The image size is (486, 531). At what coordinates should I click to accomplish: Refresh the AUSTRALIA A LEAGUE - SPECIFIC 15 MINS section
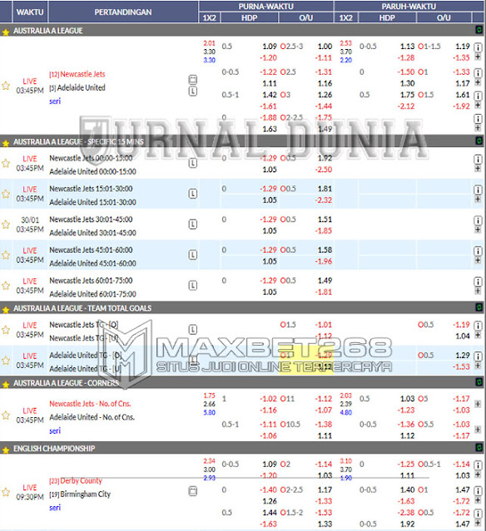479,140
